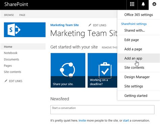The height and width of the screenshot is (125, 160).
Task: Open Site contents from settings menu
Action: pyautogui.click(x=138, y=67)
